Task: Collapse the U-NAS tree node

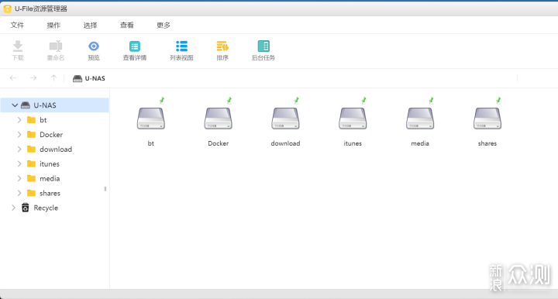Action: coord(15,105)
